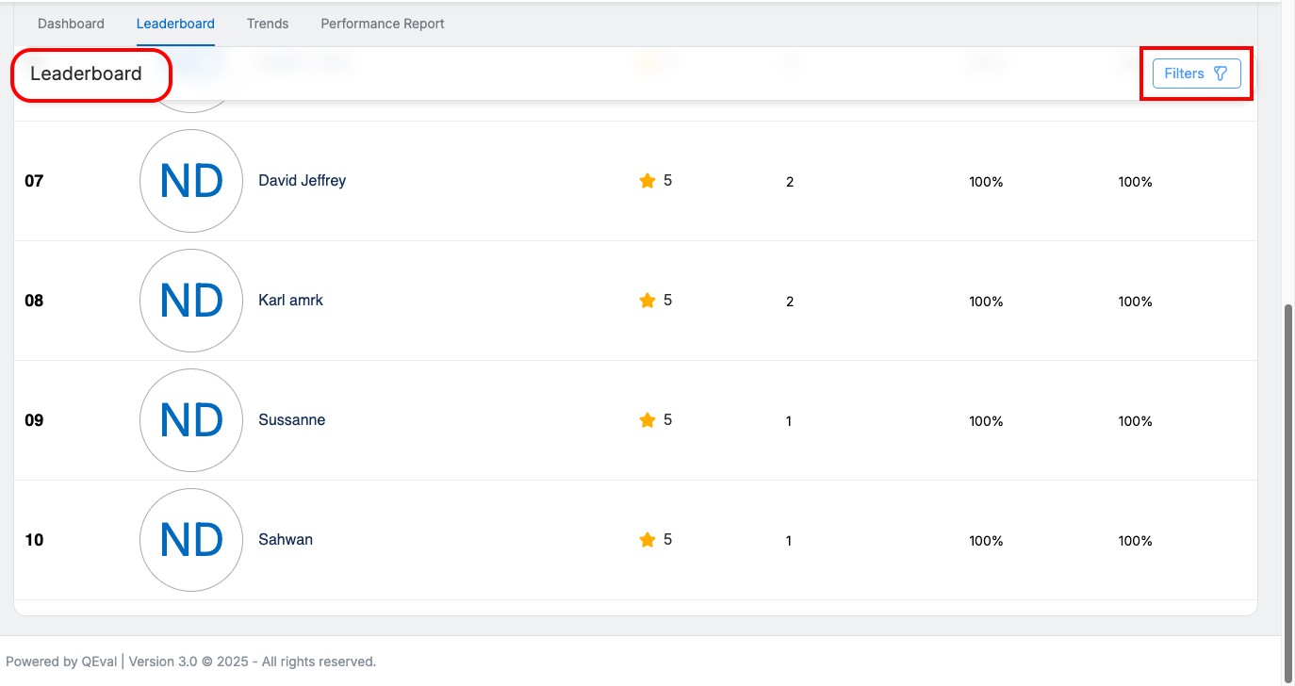Click the Leaderboard section heading

[86, 73]
